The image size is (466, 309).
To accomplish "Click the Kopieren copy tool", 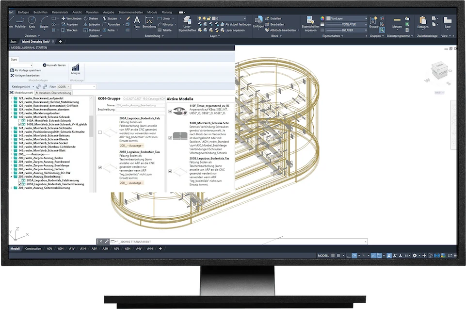I will (70, 24).
